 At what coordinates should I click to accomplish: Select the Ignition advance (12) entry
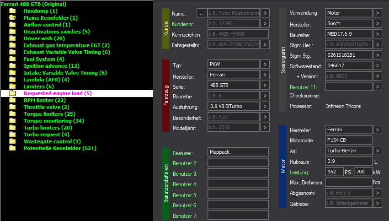51,66
